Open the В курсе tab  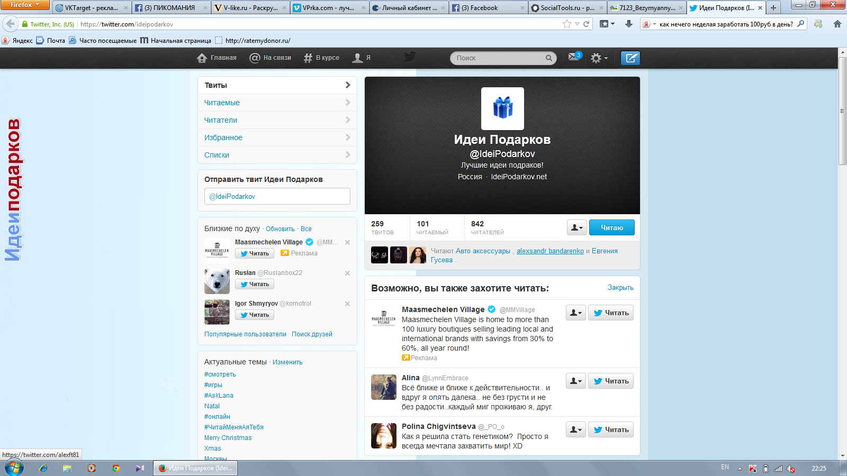click(321, 58)
